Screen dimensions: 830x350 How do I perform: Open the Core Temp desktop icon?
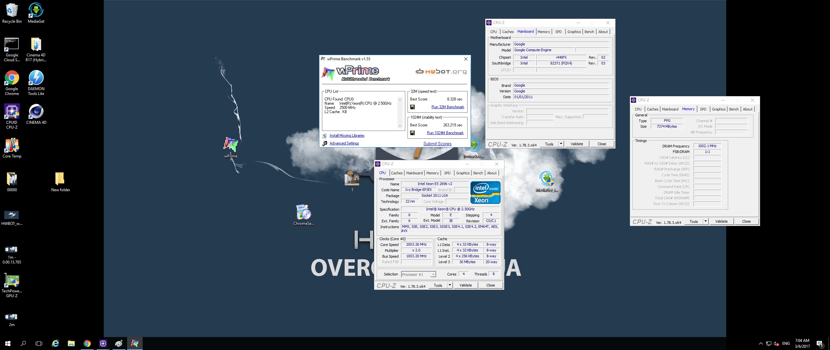[12, 148]
